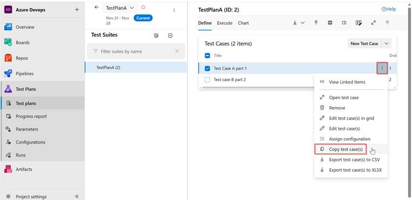Click the Help link
412x200 pixels.
tap(389, 9)
